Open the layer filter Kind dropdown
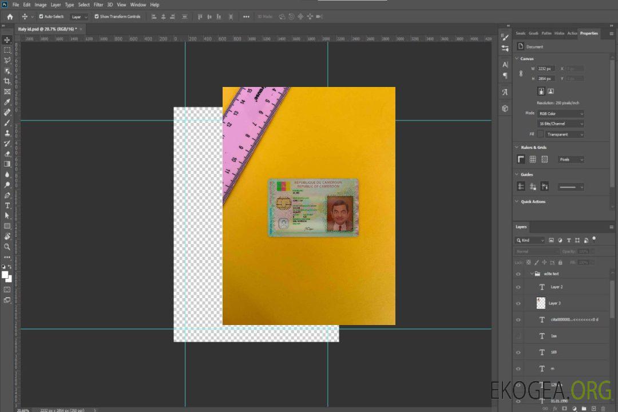The image size is (618, 412). click(530, 240)
